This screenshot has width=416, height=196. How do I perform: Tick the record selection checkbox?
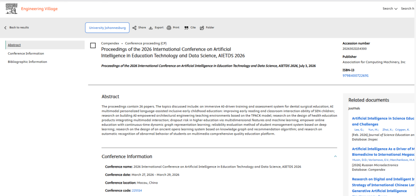tap(93, 45)
